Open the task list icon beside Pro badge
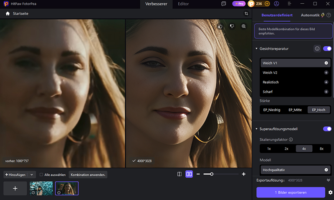Viewport: 334px width, 200px height. (223, 4)
